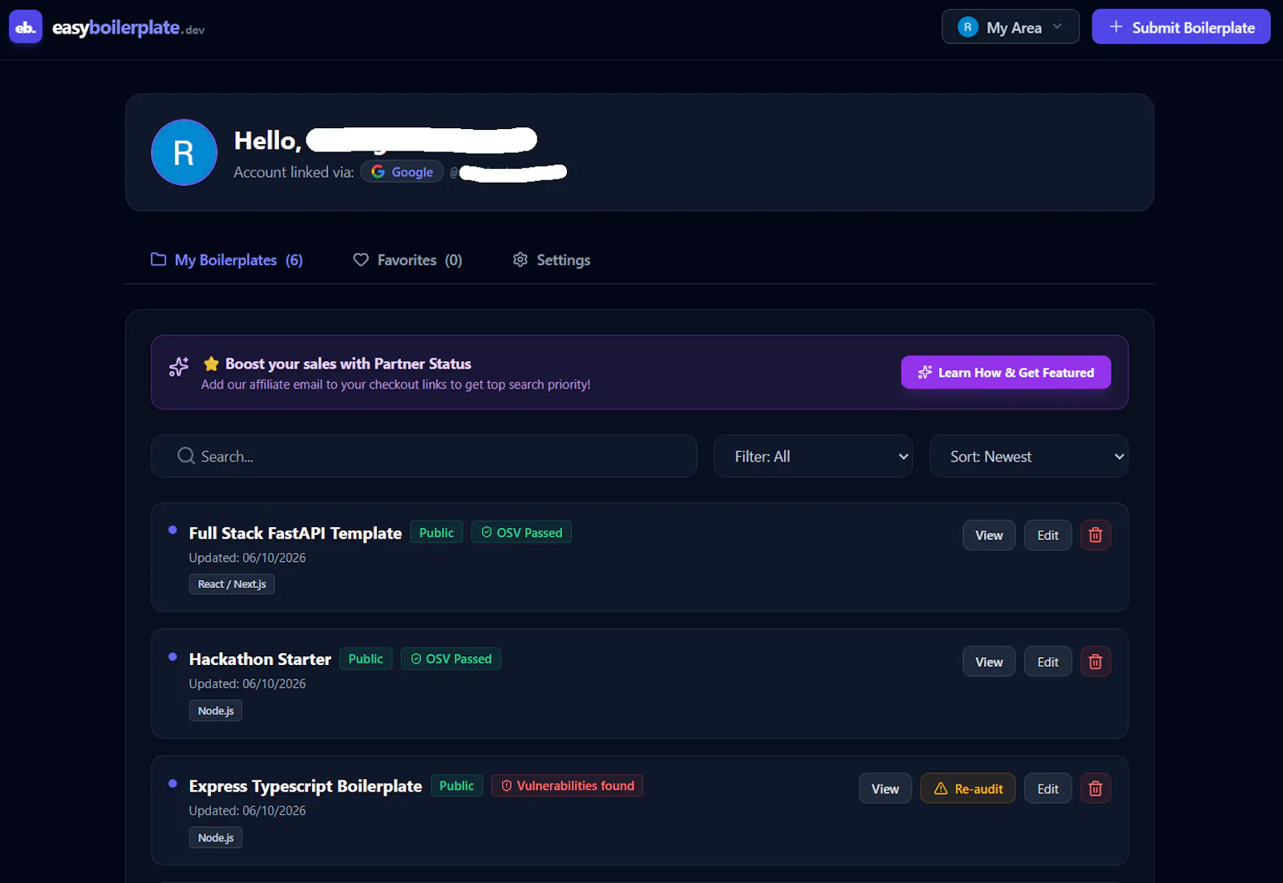The width and height of the screenshot is (1283, 883).
Task: Switch to the Favorites tab
Action: click(x=408, y=260)
